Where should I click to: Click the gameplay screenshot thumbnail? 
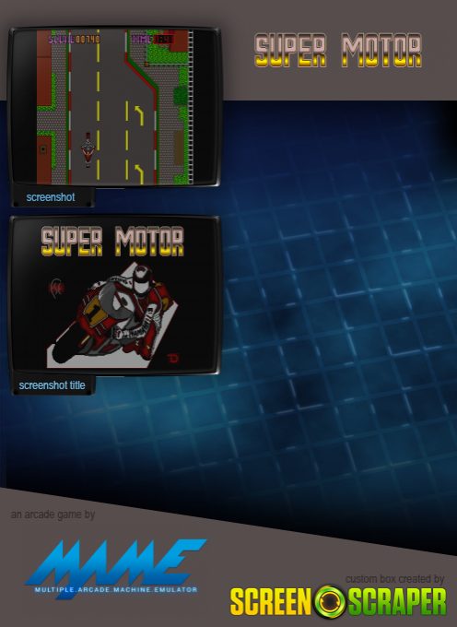coord(114,107)
